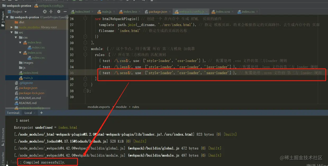Image resolution: width=328 pixels, height=166 pixels.
Task: Collapse index.scss nested files arrow
Action: tap(20, 52)
